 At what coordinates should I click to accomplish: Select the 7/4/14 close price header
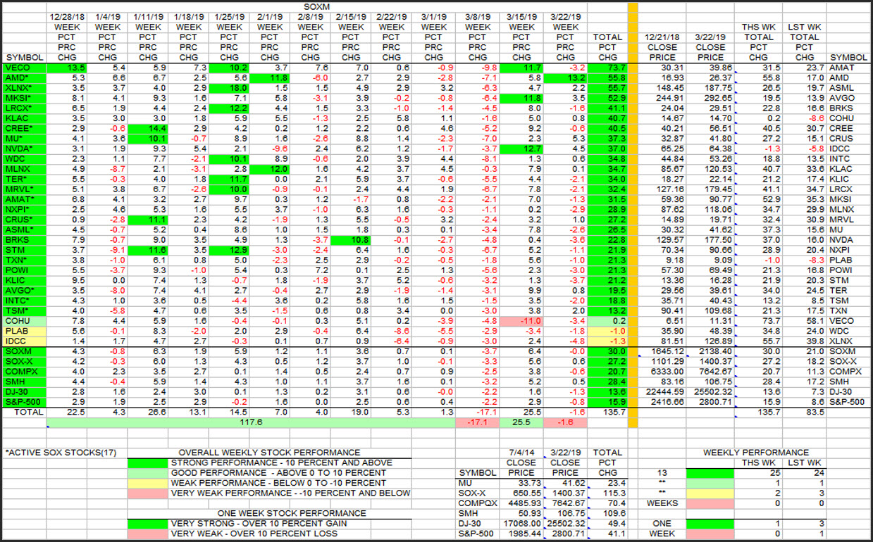(521, 453)
